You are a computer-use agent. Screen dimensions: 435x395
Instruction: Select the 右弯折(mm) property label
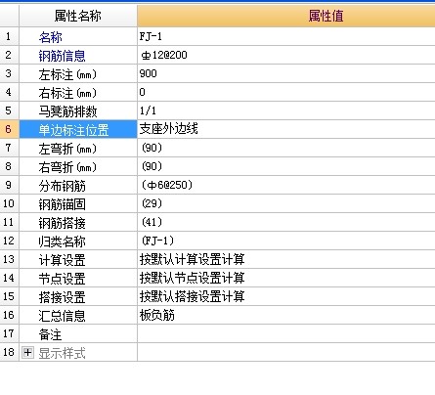tap(67, 167)
